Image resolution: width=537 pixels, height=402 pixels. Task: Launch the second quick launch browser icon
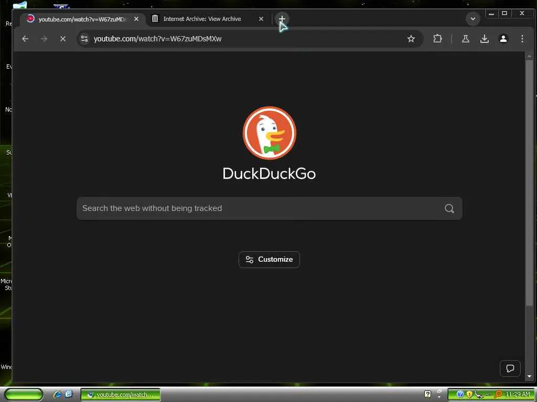69,394
